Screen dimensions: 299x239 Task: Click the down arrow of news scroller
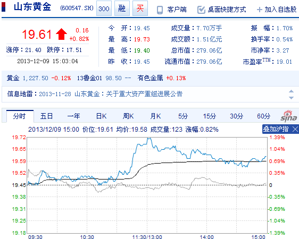point(291,98)
